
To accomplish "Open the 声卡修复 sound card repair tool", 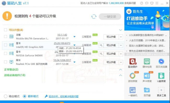I will [147, 76].
